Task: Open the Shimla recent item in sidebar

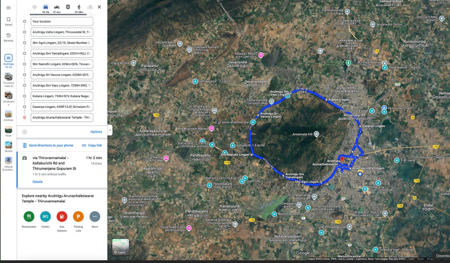Action: coord(8,147)
